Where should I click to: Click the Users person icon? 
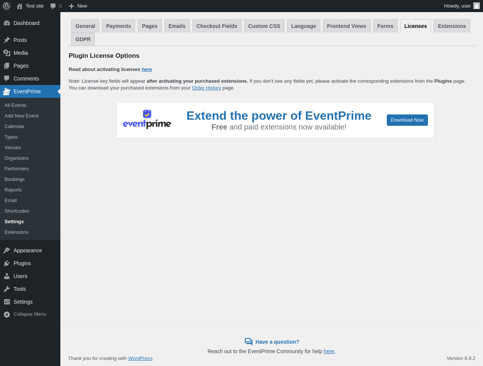click(x=7, y=276)
